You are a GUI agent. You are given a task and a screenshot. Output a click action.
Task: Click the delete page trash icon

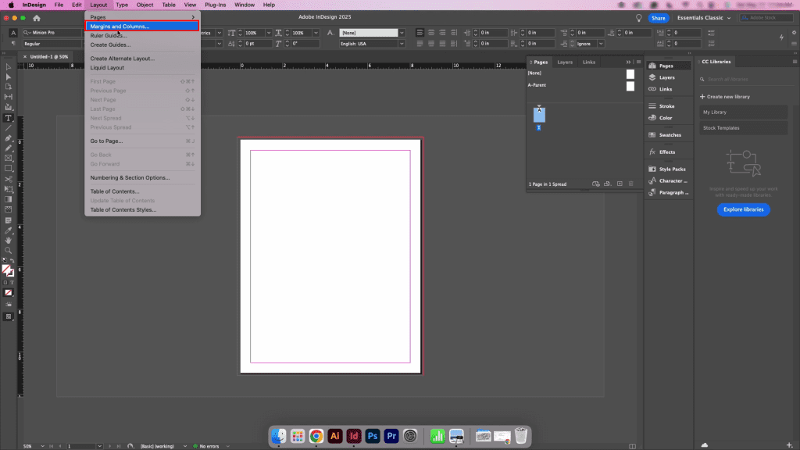click(x=631, y=184)
